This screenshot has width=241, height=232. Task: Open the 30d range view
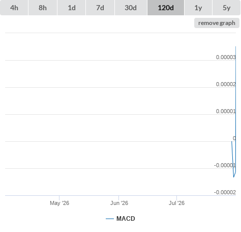tap(131, 8)
